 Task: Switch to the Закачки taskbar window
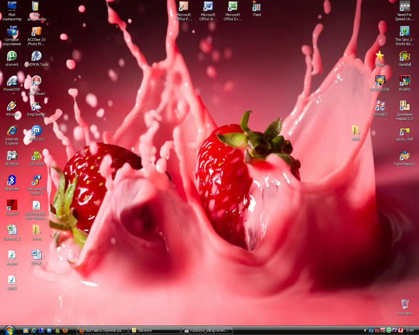tap(154, 330)
